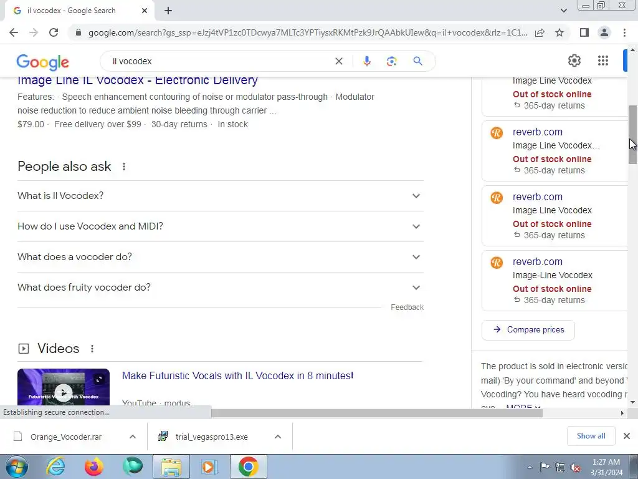Open the Action Center flag icon
The width and height of the screenshot is (638, 479).
click(545, 467)
